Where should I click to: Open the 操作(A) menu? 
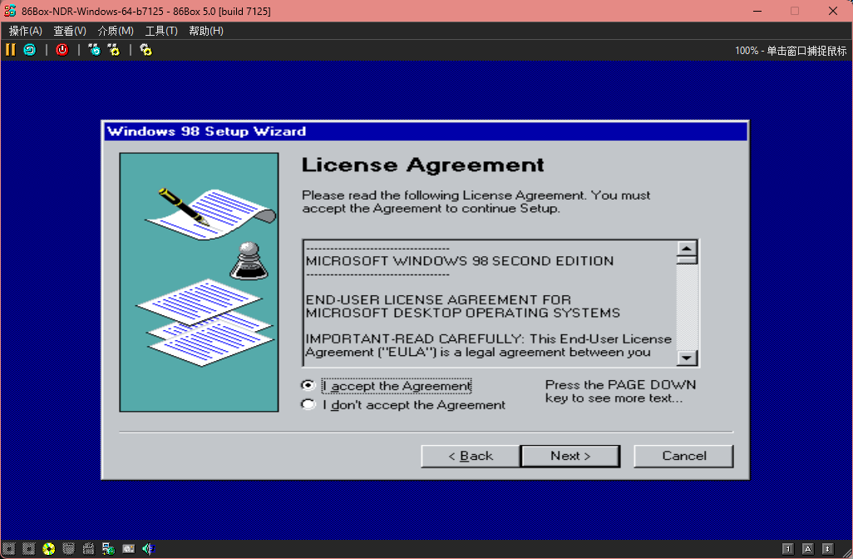(25, 31)
